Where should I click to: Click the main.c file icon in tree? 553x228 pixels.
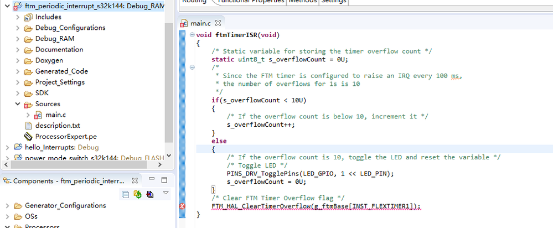coord(38,115)
